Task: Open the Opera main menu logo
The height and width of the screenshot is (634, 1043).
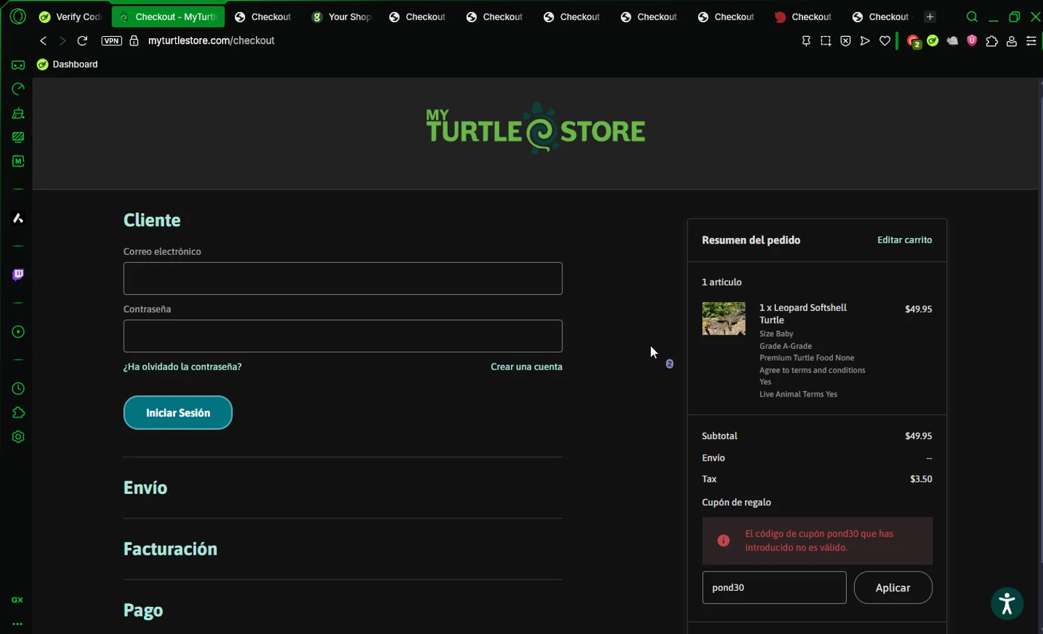Action: (x=18, y=17)
